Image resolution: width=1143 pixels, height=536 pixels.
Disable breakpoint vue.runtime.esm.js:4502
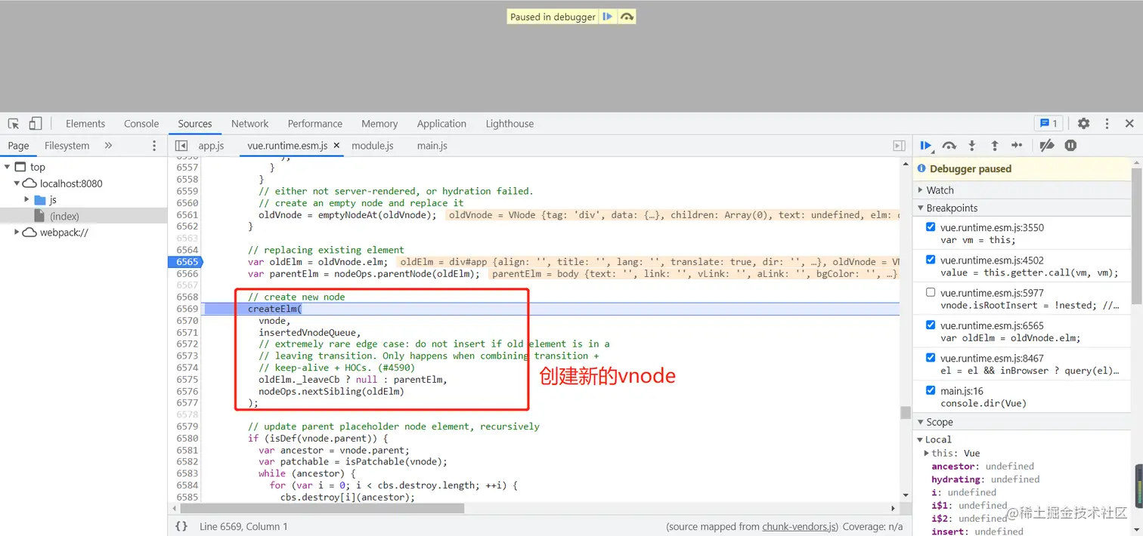(931, 260)
